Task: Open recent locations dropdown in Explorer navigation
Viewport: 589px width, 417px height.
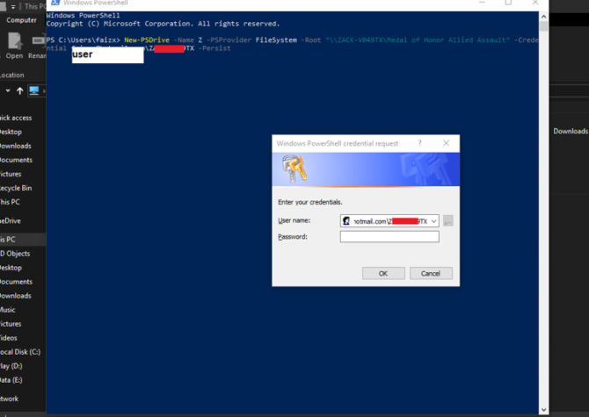Action: pyautogui.click(x=7, y=90)
